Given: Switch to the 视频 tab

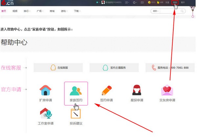Looking at the screenshot, I should (15, 11).
